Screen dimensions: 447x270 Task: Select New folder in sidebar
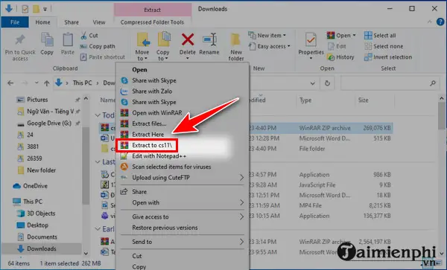point(41,170)
